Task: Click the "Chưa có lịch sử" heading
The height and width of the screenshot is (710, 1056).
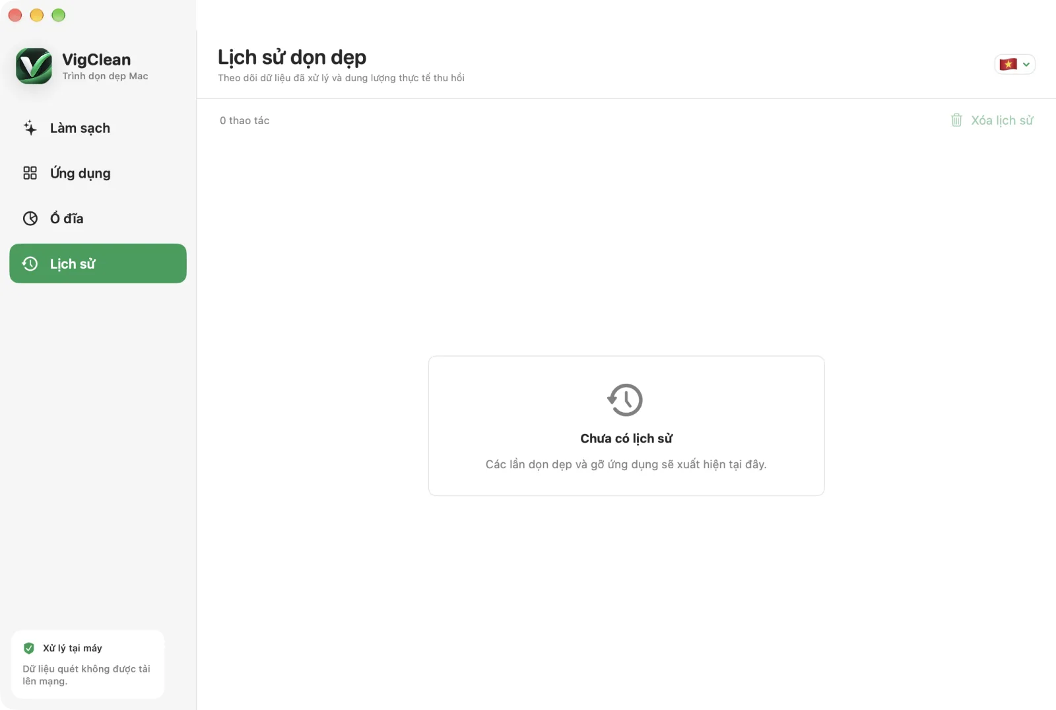Action: pyautogui.click(x=626, y=439)
